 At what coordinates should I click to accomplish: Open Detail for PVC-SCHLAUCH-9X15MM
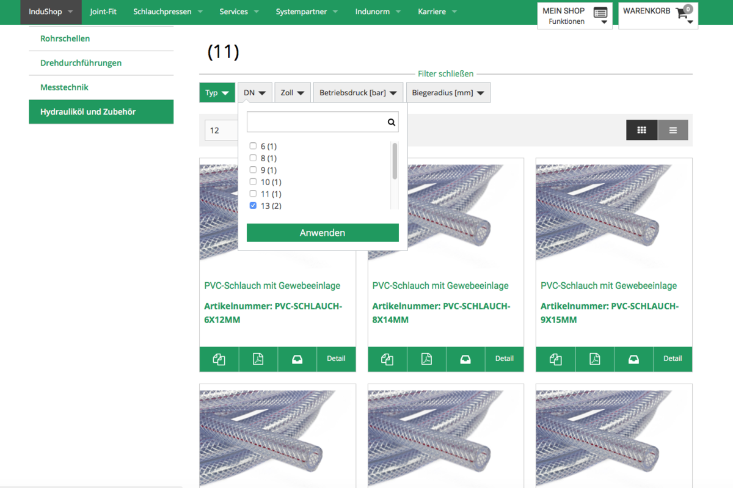coord(673,359)
